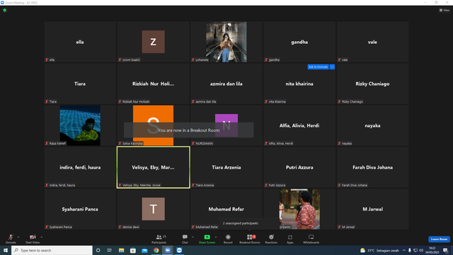Open the View layout menu
The height and width of the screenshot is (255, 453).
[445, 10]
